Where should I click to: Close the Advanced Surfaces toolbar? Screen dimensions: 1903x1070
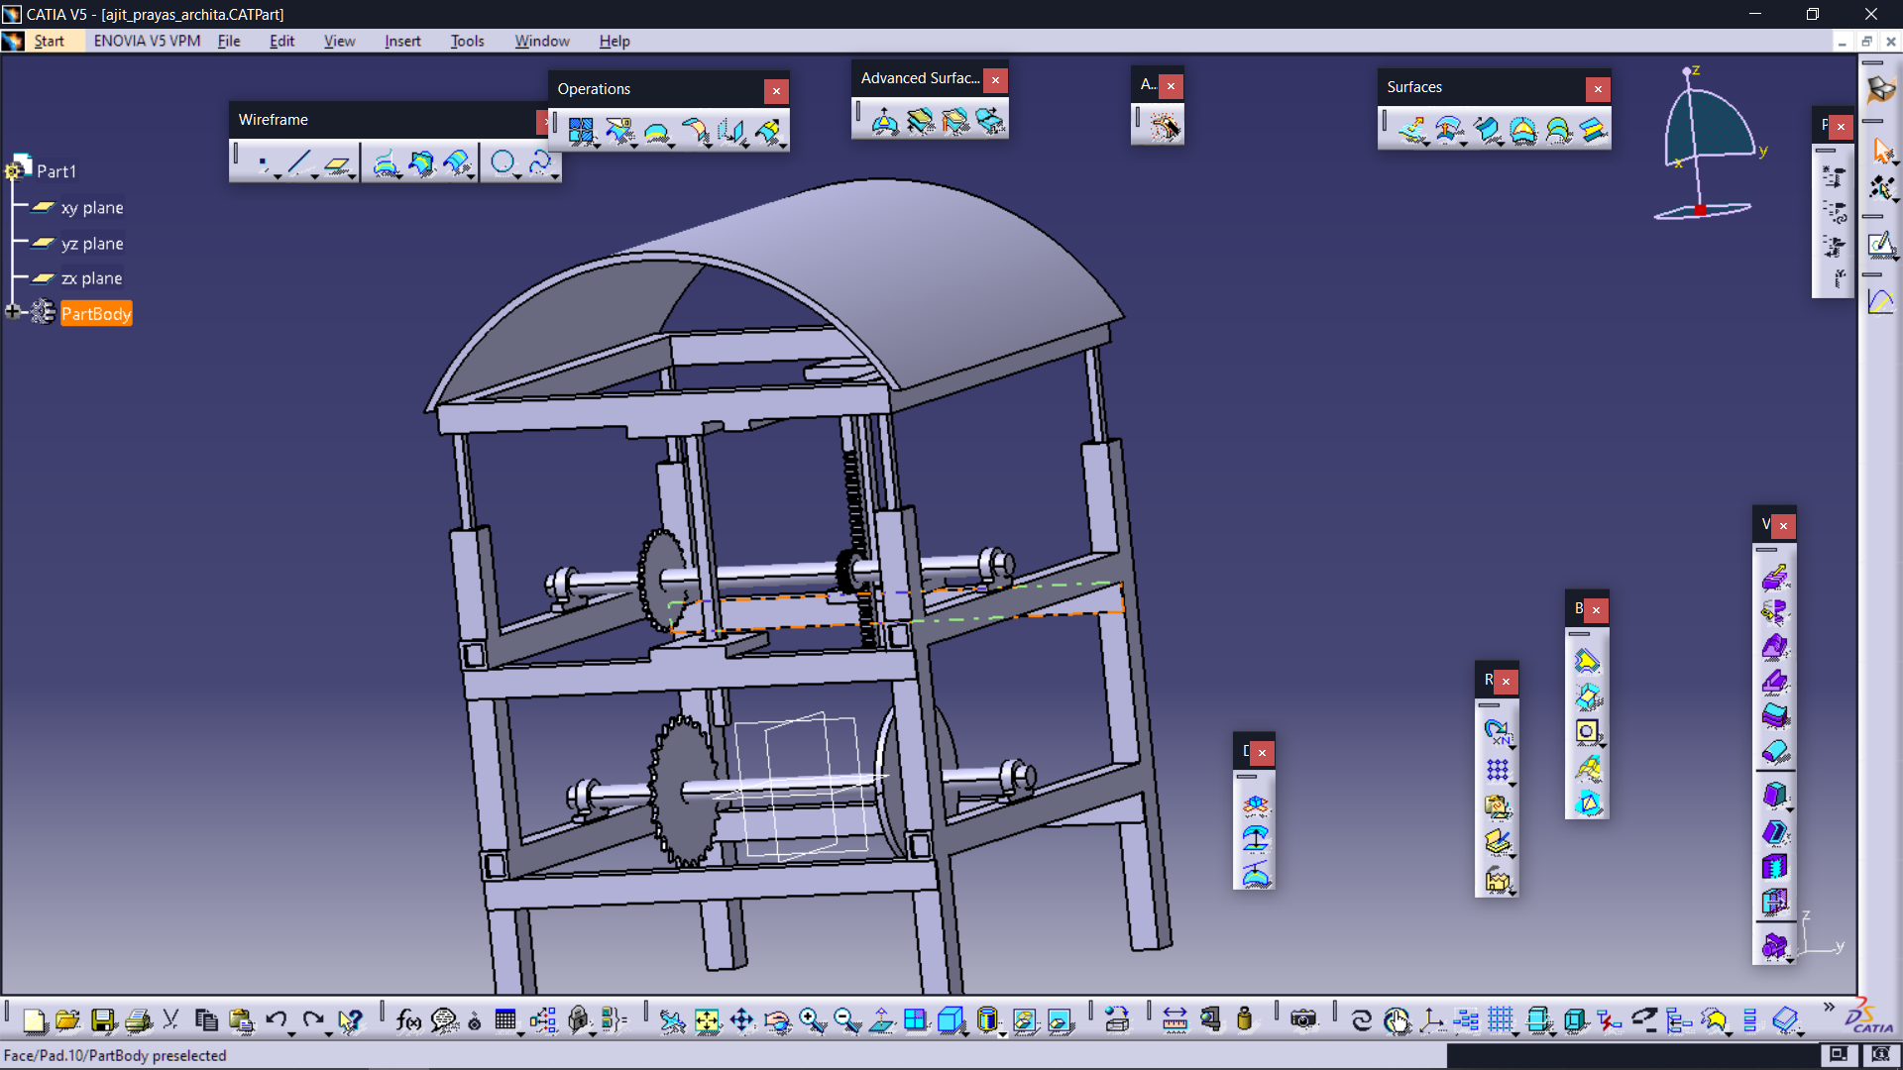point(995,80)
